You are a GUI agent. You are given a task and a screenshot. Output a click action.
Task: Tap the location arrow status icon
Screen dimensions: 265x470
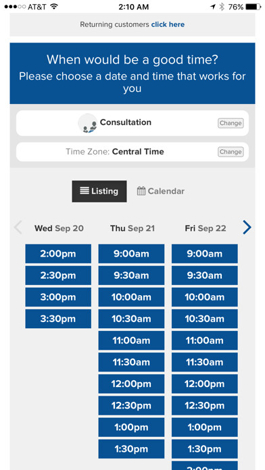tap(213, 7)
